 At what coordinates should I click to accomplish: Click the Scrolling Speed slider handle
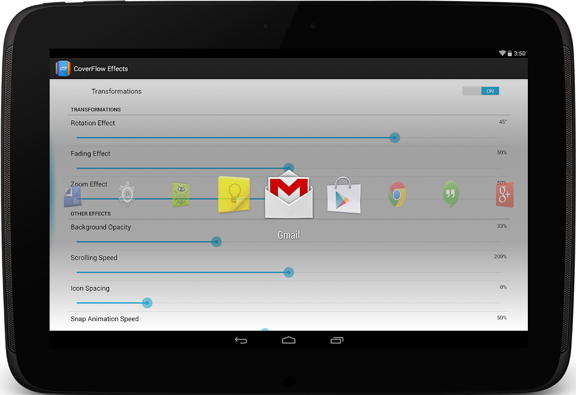[289, 273]
